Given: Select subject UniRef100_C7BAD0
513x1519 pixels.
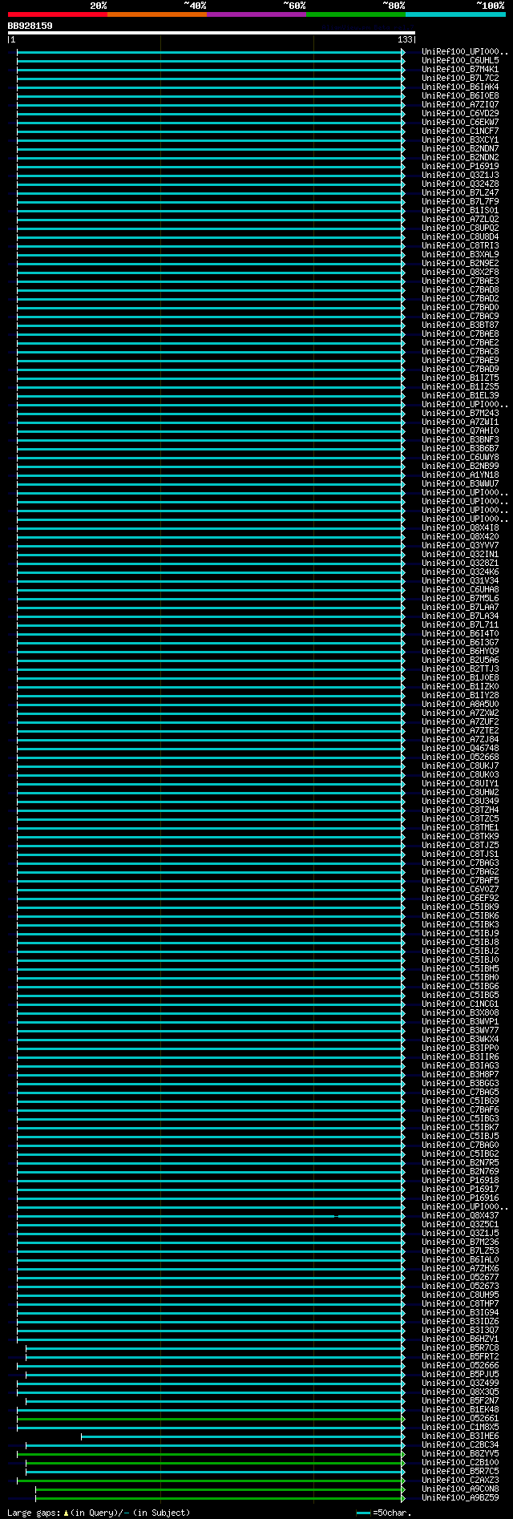Looking at the screenshot, I should pos(461,307).
